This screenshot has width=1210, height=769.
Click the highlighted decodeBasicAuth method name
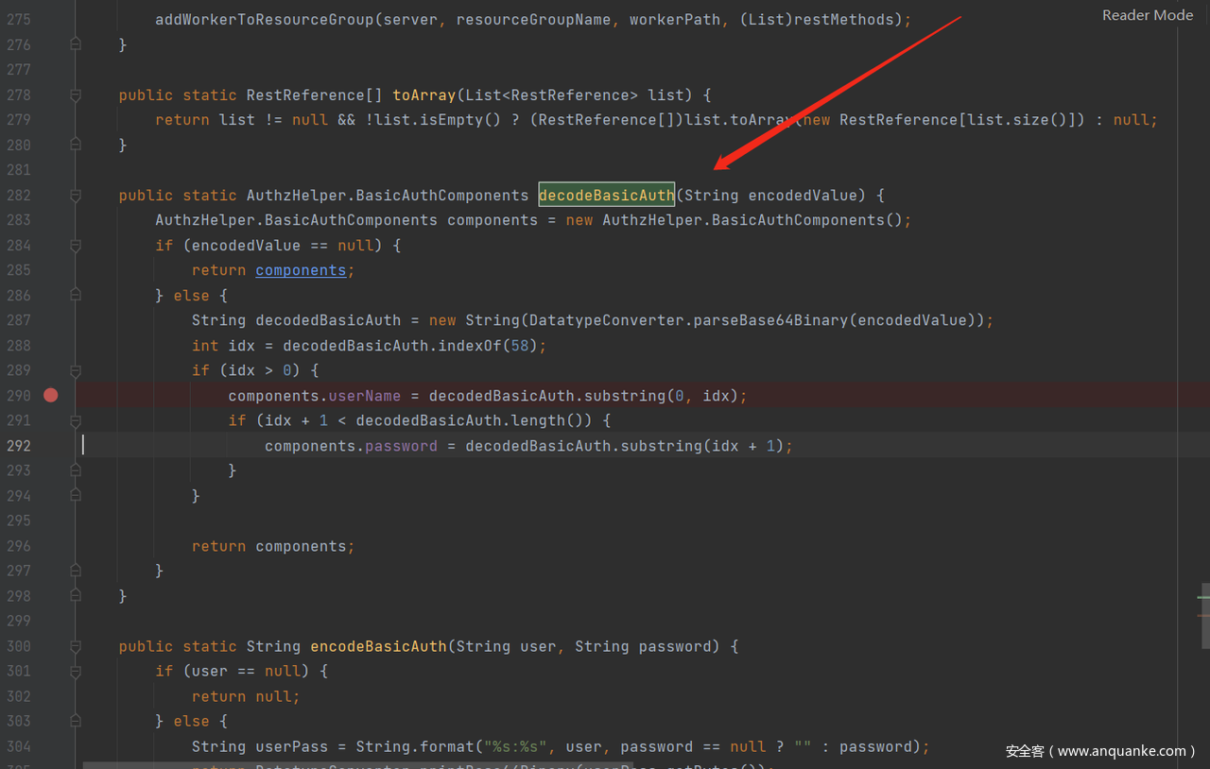606,196
